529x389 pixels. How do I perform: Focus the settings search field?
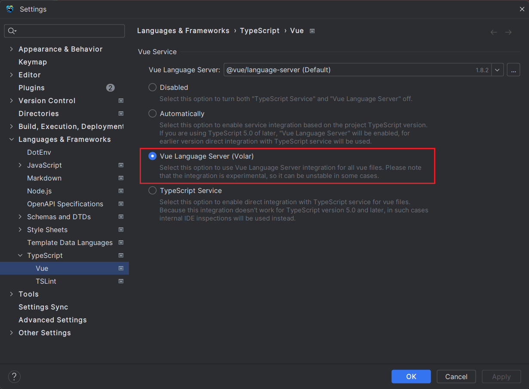point(64,31)
